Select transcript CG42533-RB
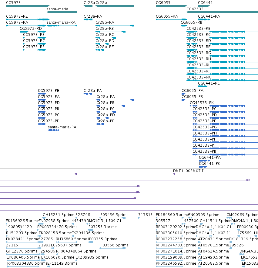258x268 pixels. (x=222, y=32)
